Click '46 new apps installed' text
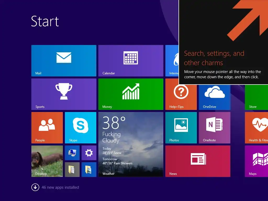Image resolution: width=268 pixels, height=201 pixels. 60,187
